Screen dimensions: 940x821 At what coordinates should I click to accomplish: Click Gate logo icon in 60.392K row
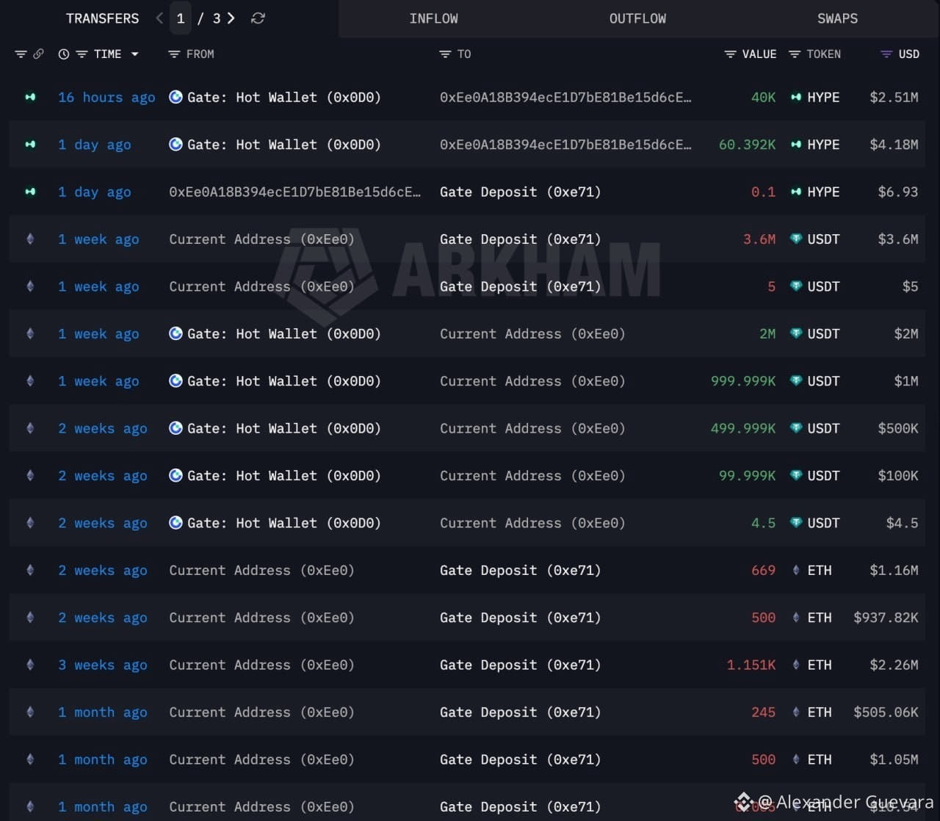tap(176, 144)
